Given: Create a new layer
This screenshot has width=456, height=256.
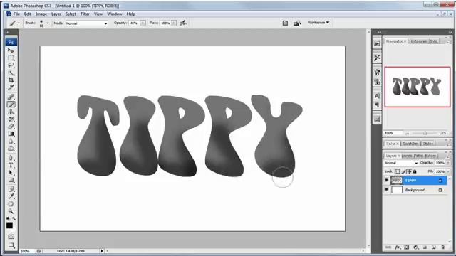Looking at the screenshot, I should [x=434, y=247].
